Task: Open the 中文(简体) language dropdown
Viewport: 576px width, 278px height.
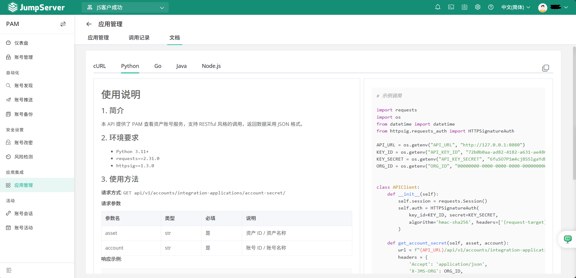Action: point(516,7)
